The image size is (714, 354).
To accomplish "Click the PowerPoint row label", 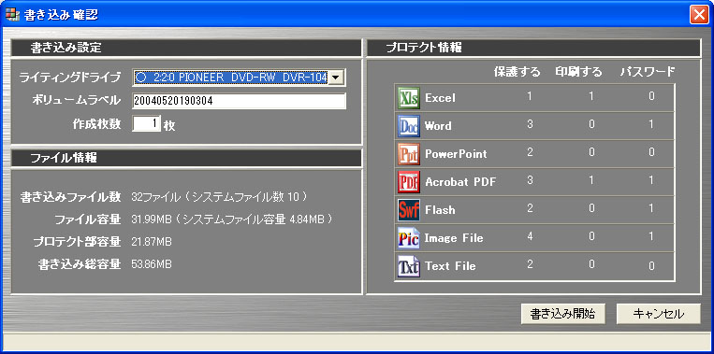I will pyautogui.click(x=456, y=154).
